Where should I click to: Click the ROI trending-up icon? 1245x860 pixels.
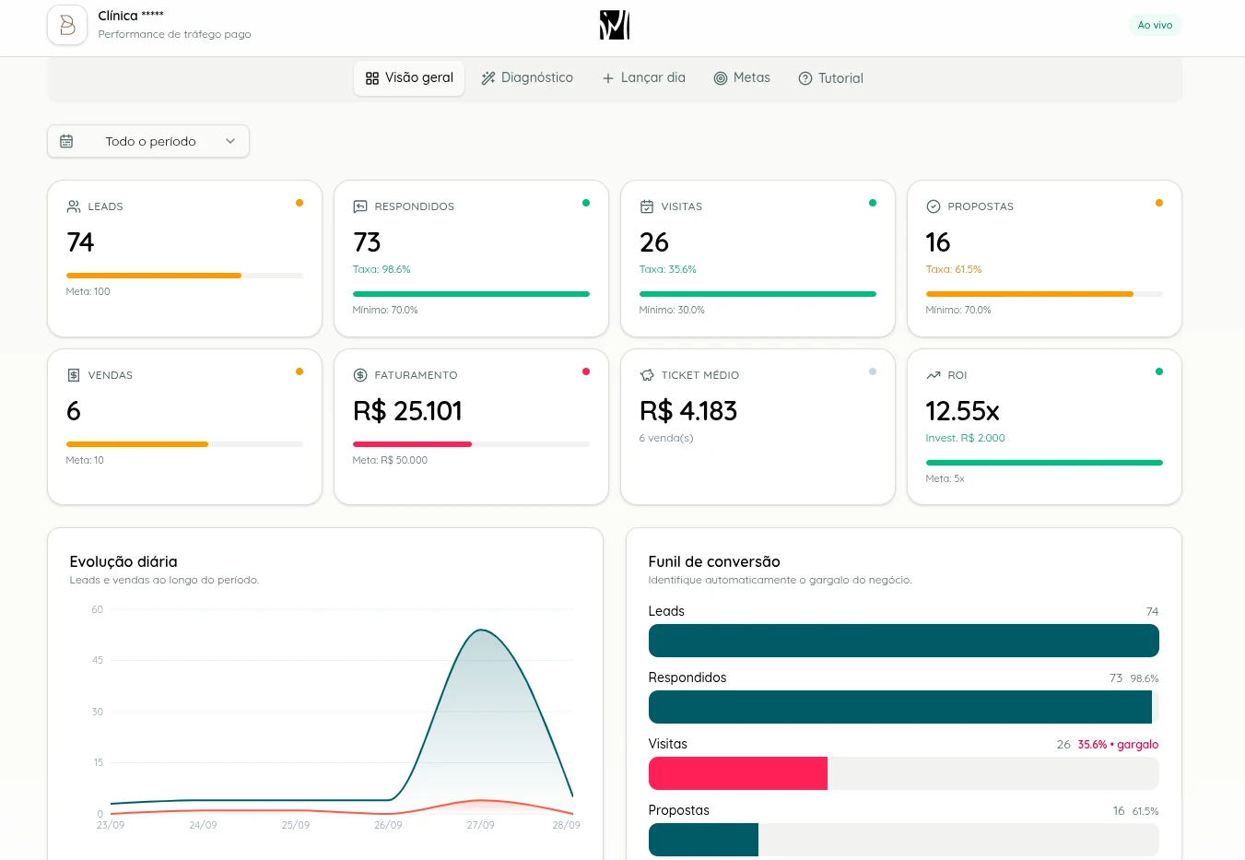[x=934, y=375]
